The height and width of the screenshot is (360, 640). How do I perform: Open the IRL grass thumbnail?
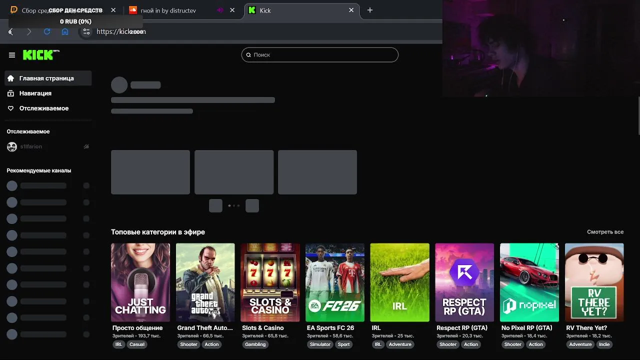[399, 282]
